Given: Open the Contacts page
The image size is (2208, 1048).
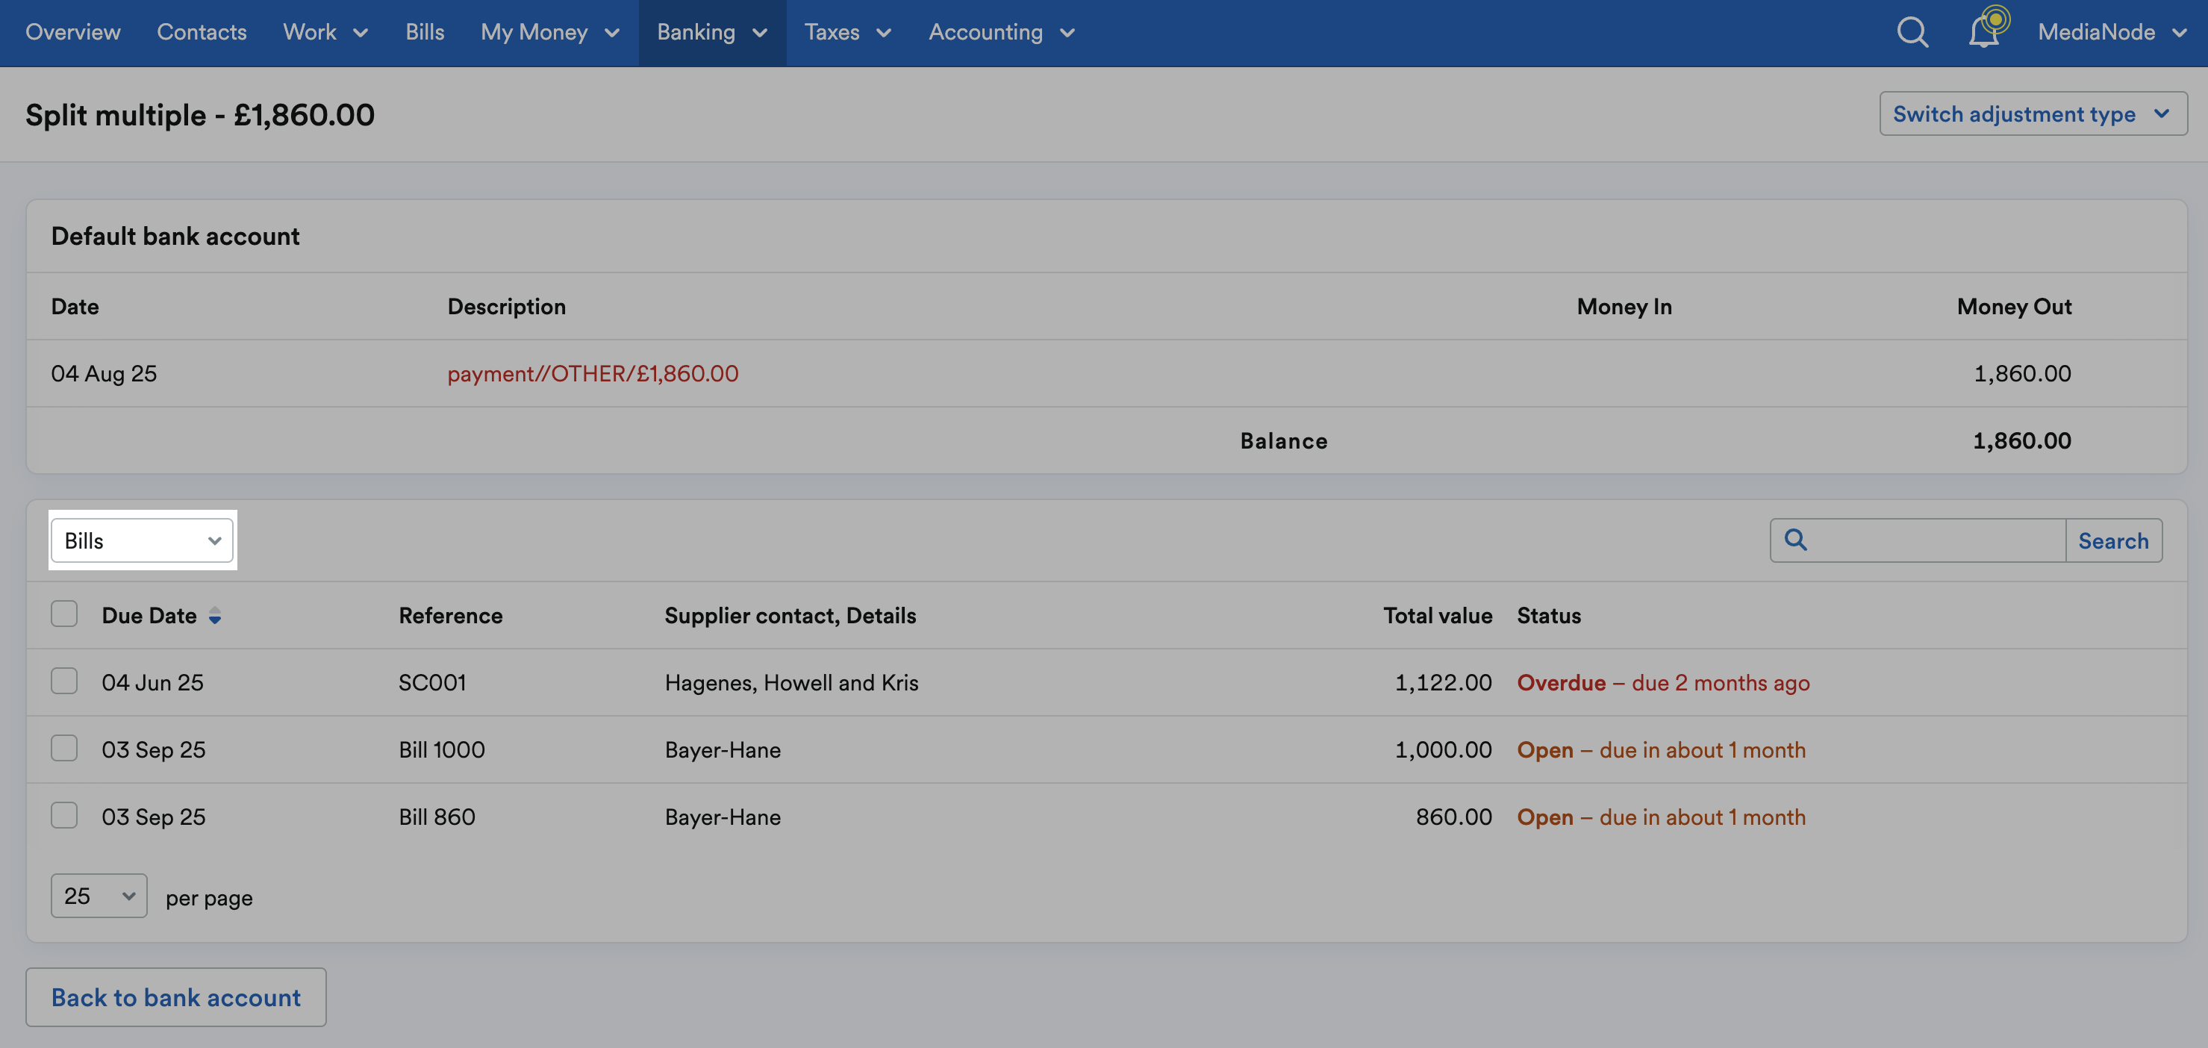Looking at the screenshot, I should [x=202, y=33].
